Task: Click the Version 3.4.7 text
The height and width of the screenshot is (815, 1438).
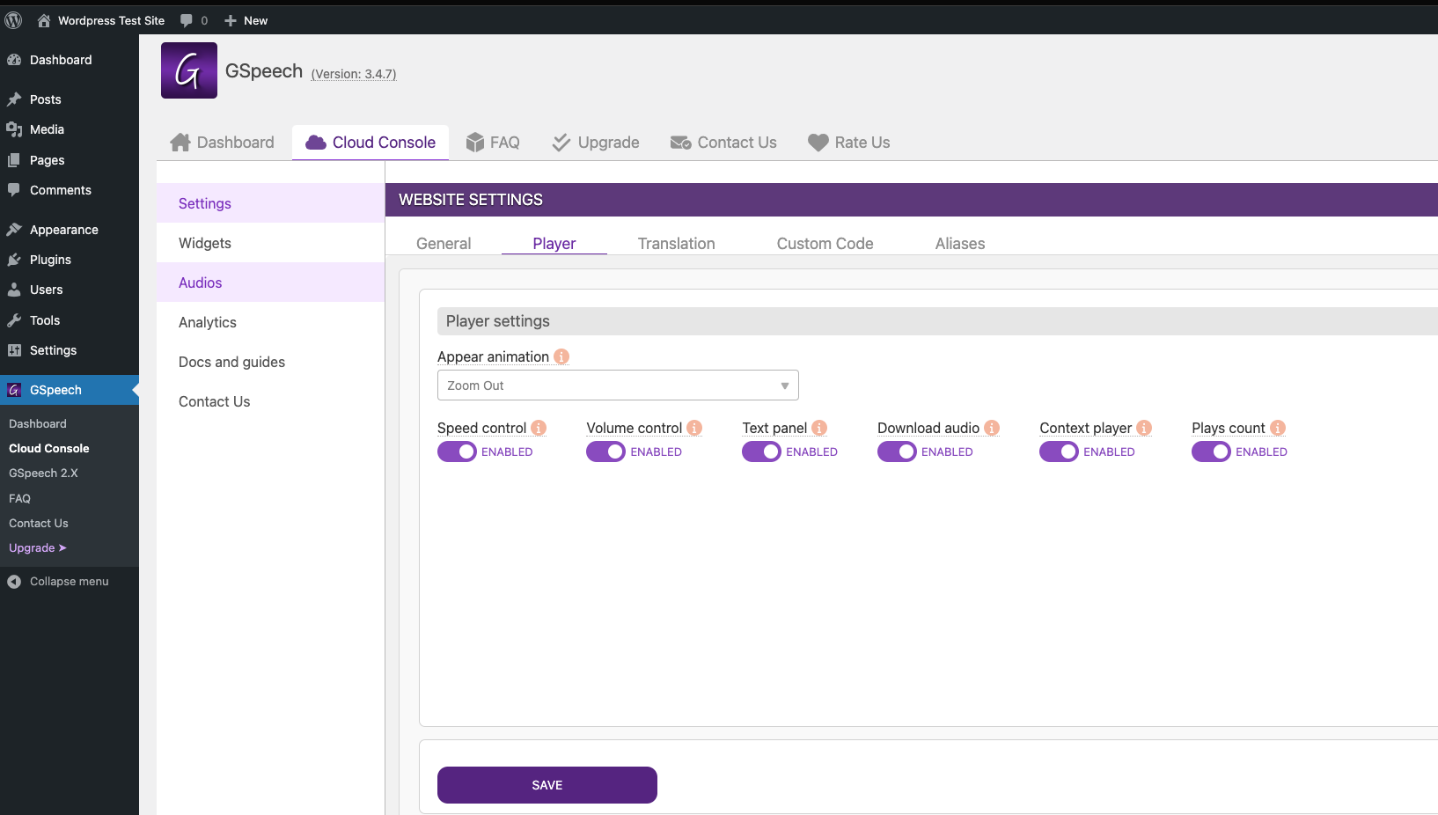Action: (354, 74)
